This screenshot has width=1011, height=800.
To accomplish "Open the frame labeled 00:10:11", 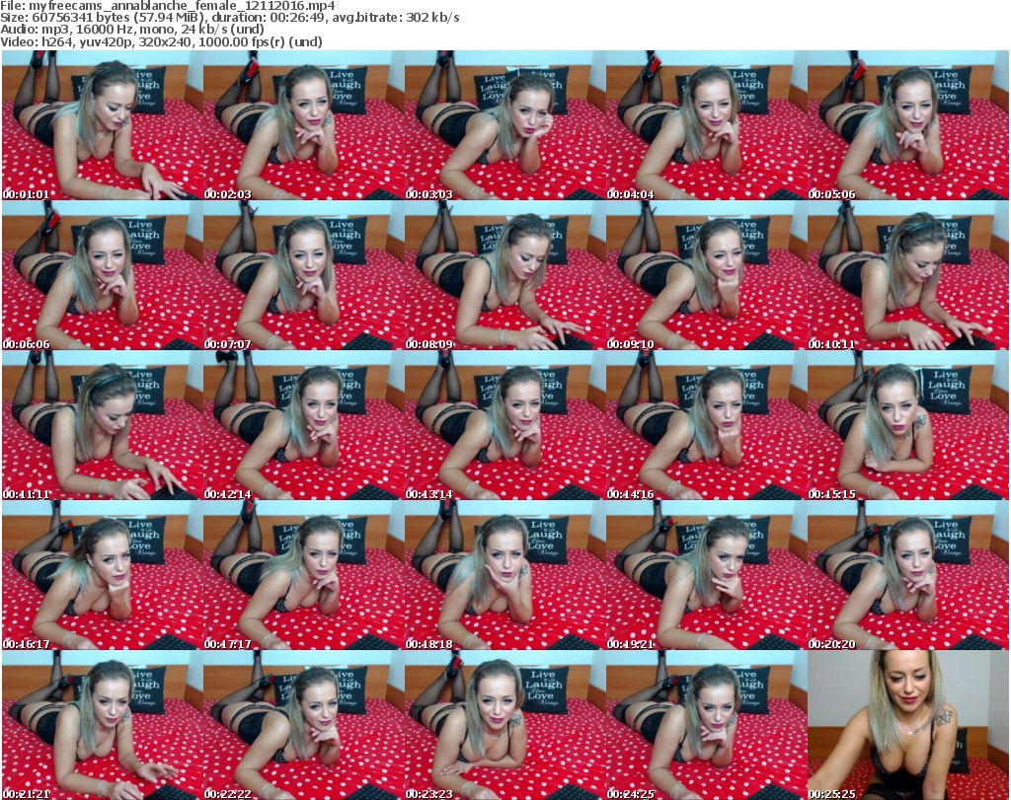I will click(x=907, y=276).
